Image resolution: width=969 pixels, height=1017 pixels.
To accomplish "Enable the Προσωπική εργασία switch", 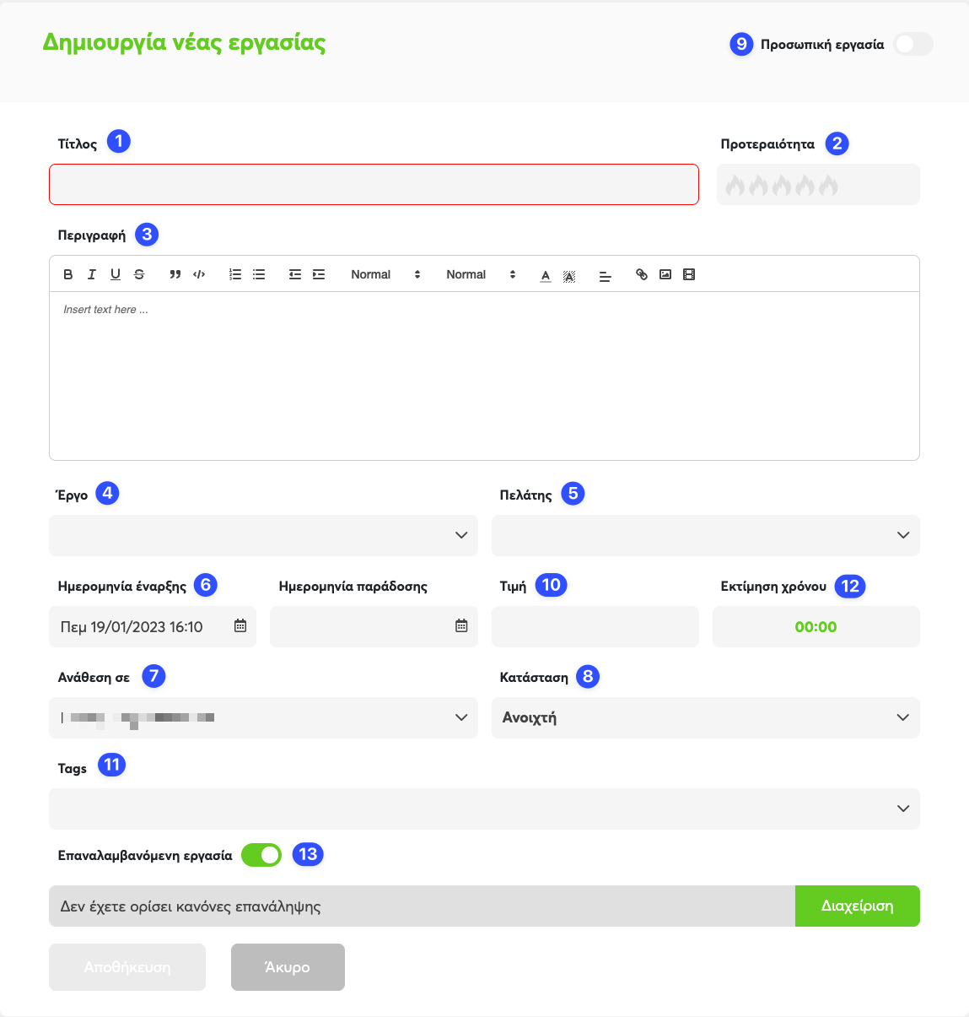I will tap(913, 44).
